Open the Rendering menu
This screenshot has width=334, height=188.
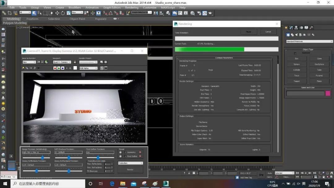point(132,7)
